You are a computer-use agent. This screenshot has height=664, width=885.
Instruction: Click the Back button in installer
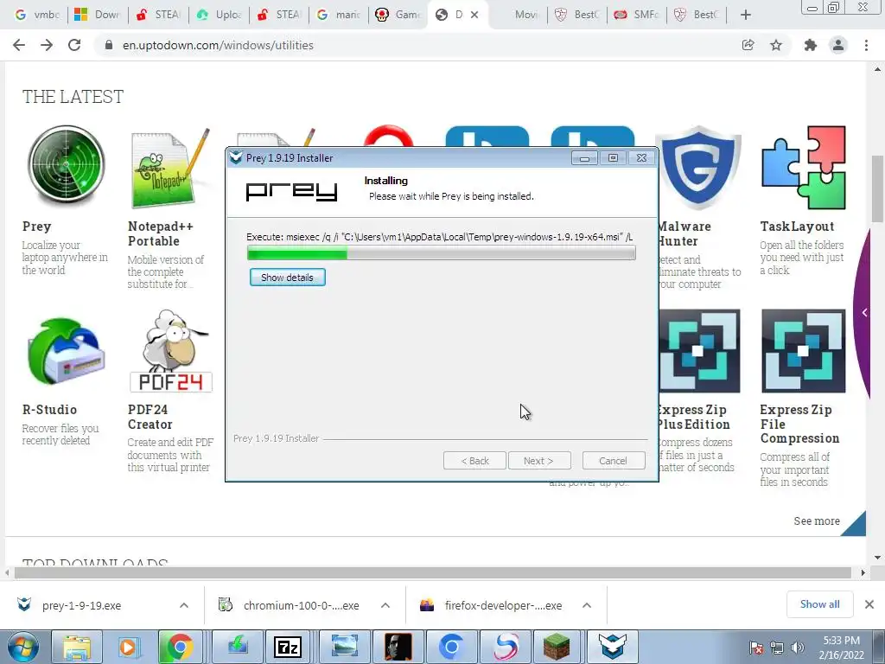[x=474, y=461]
